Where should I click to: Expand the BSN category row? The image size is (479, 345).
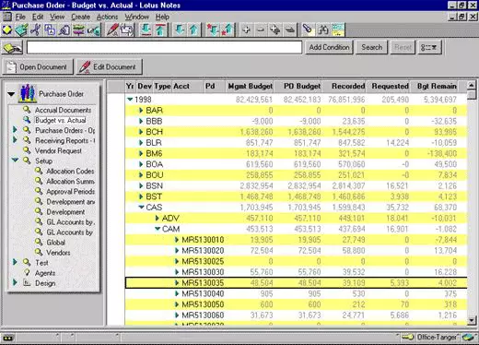(x=141, y=185)
